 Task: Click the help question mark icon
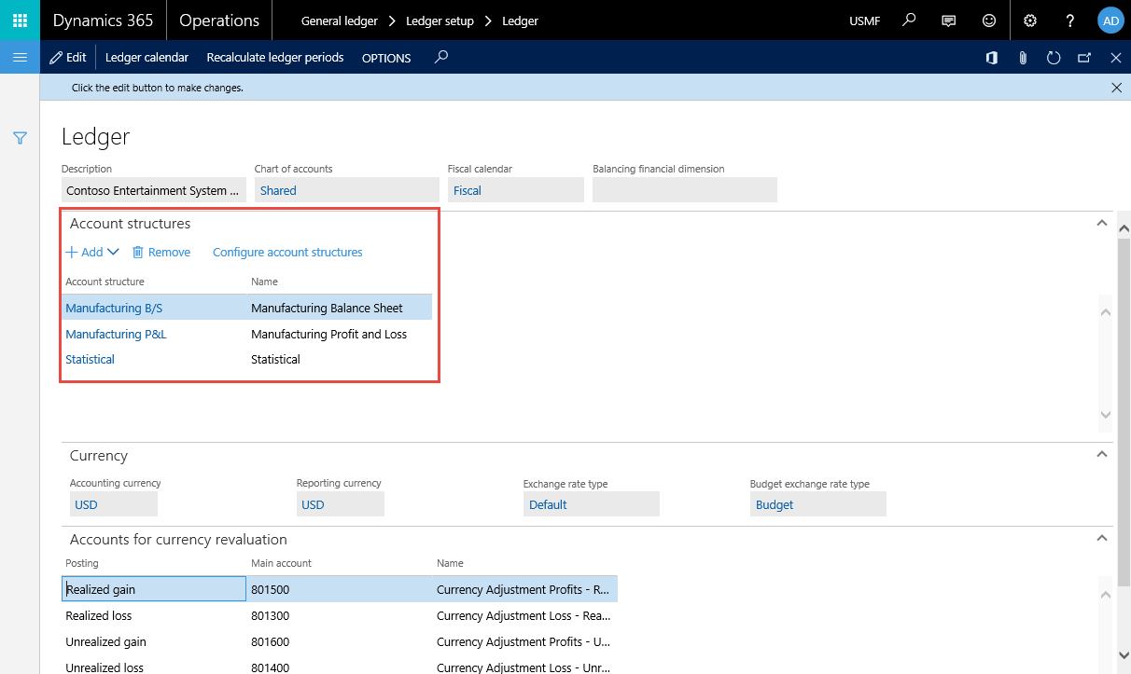click(1070, 21)
